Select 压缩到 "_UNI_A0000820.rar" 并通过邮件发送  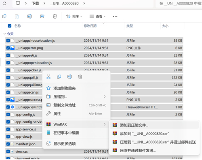(x=154, y=142)
